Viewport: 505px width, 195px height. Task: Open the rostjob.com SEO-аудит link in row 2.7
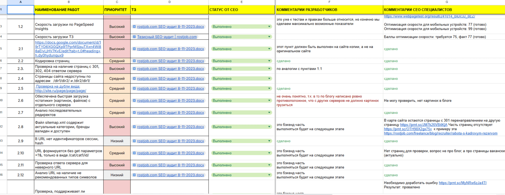tap(170, 113)
